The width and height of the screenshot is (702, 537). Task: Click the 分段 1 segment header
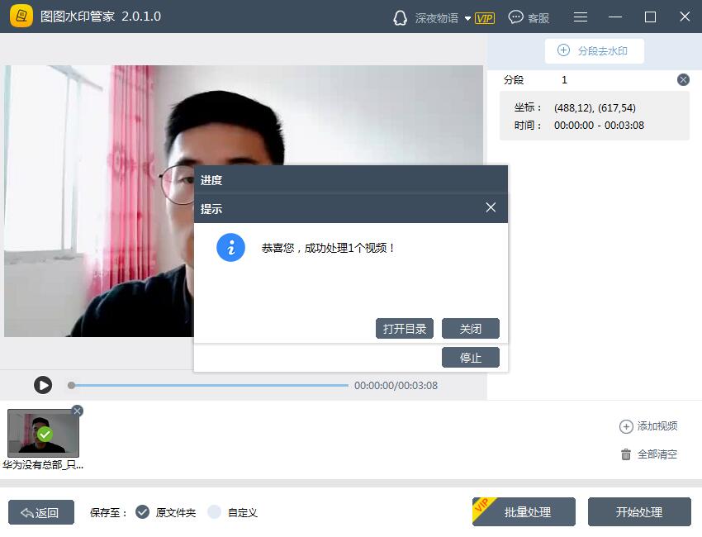(535, 79)
